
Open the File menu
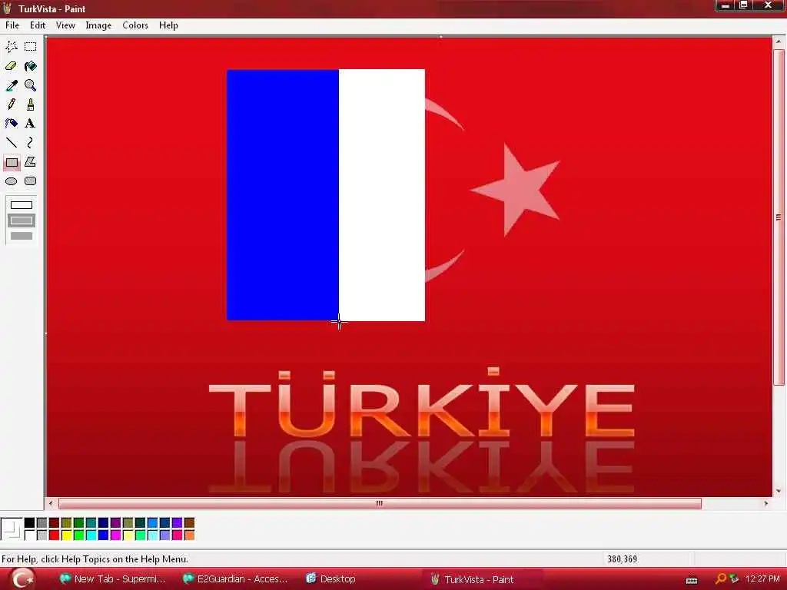click(12, 25)
